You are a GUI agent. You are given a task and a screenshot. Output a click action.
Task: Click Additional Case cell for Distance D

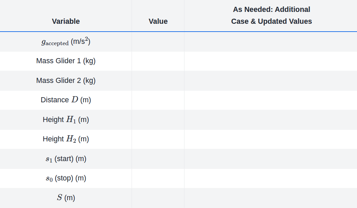coord(271,100)
